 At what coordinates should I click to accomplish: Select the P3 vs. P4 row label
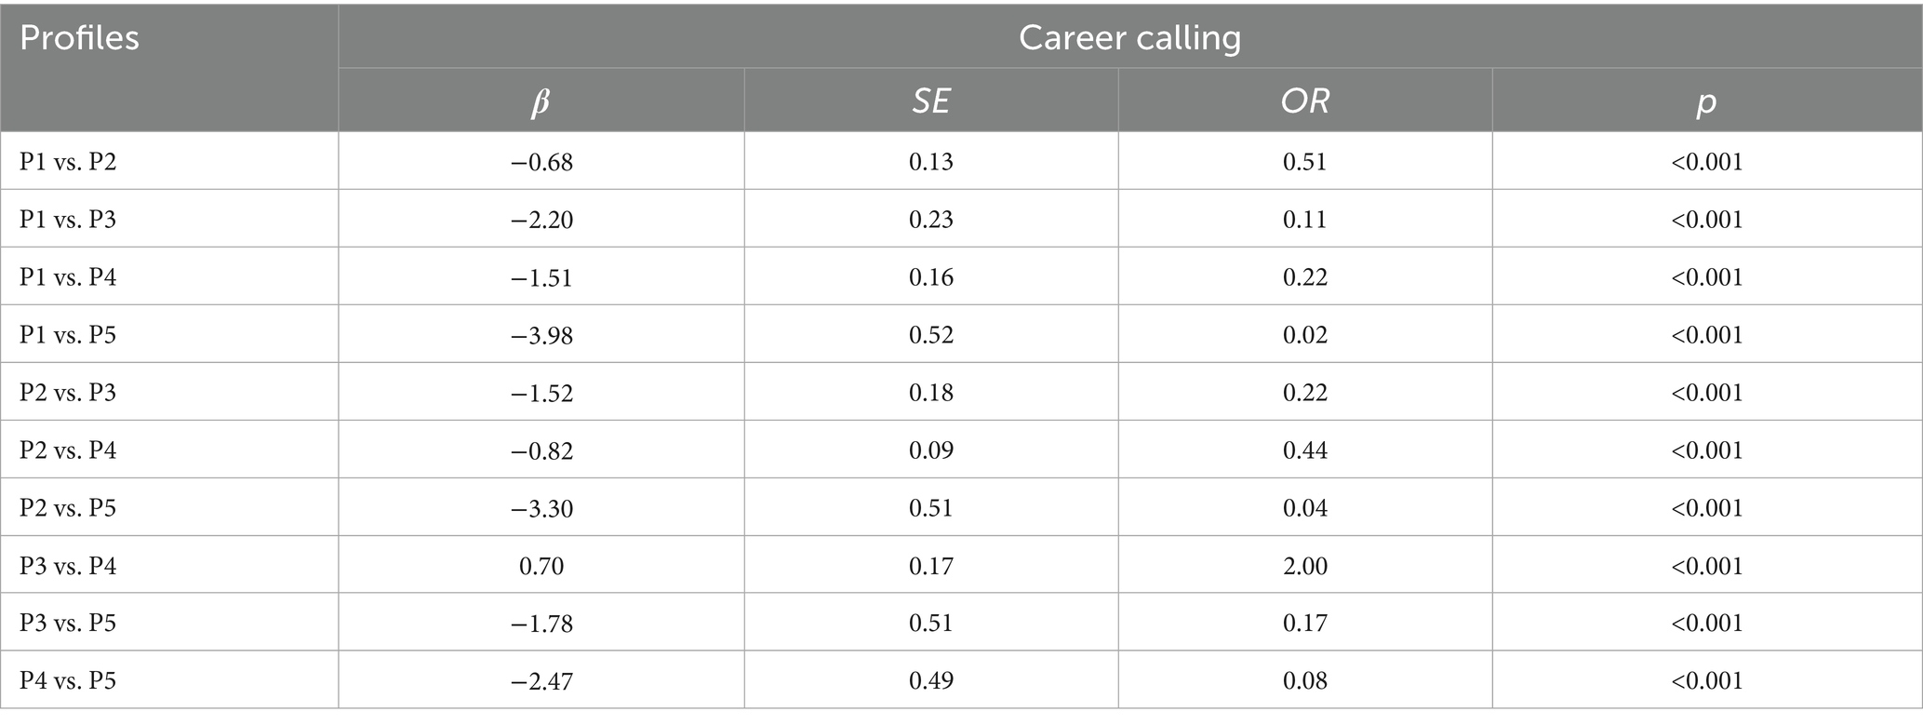click(x=68, y=566)
